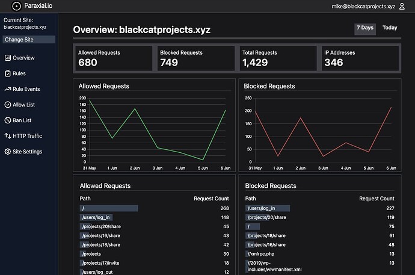Viewport: 415px width, 275px height.
Task: Click the Allow List checkmark icon
Action: pos(8,105)
